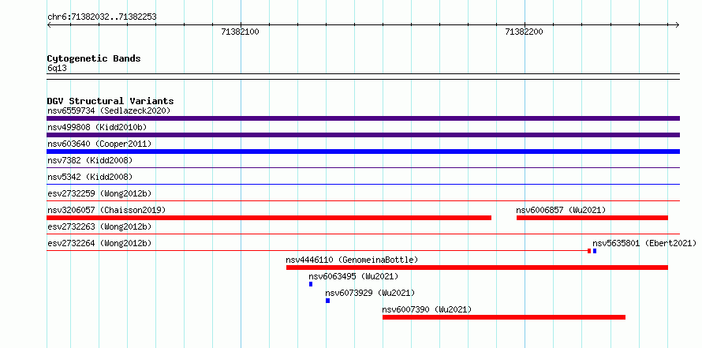Select the nsv6006857 red variant bar

click(592, 218)
